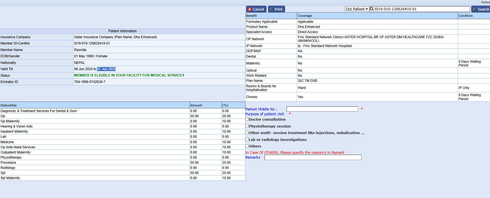Click the Deductible column header
The image size is (490, 198).
pyautogui.click(x=9, y=105)
